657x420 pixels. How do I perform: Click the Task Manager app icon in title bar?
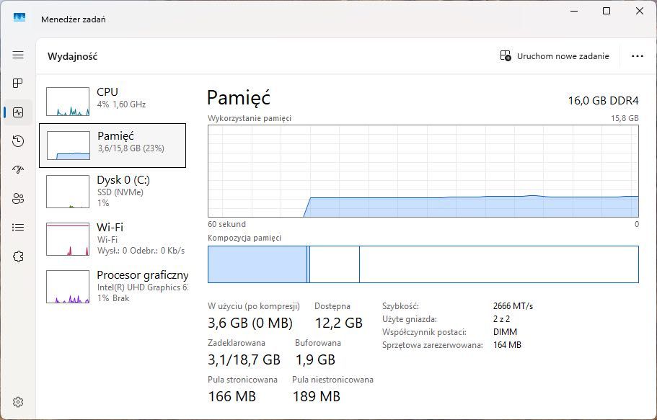tap(19, 17)
